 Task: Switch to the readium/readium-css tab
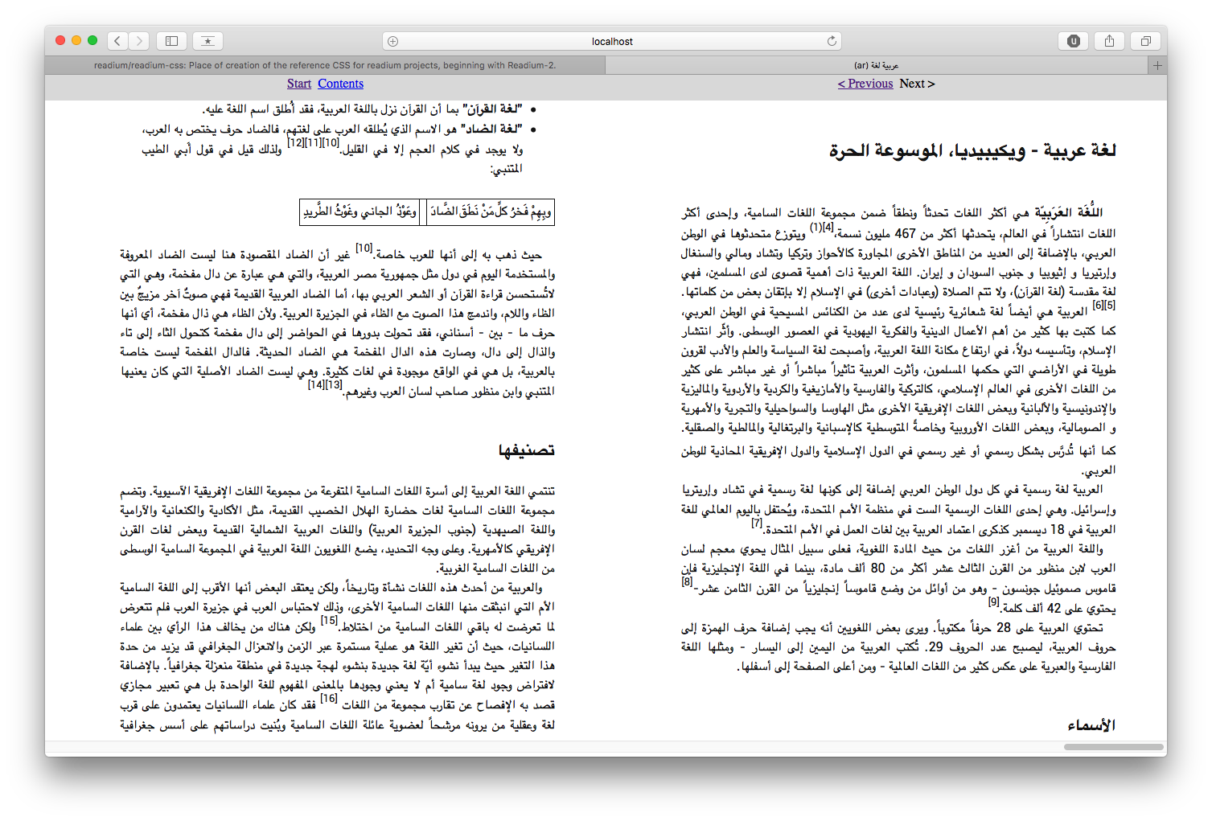(x=325, y=65)
